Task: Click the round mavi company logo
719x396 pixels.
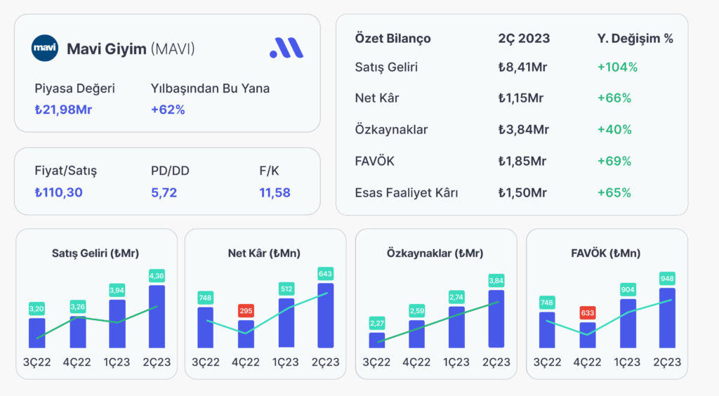Action: [x=44, y=48]
